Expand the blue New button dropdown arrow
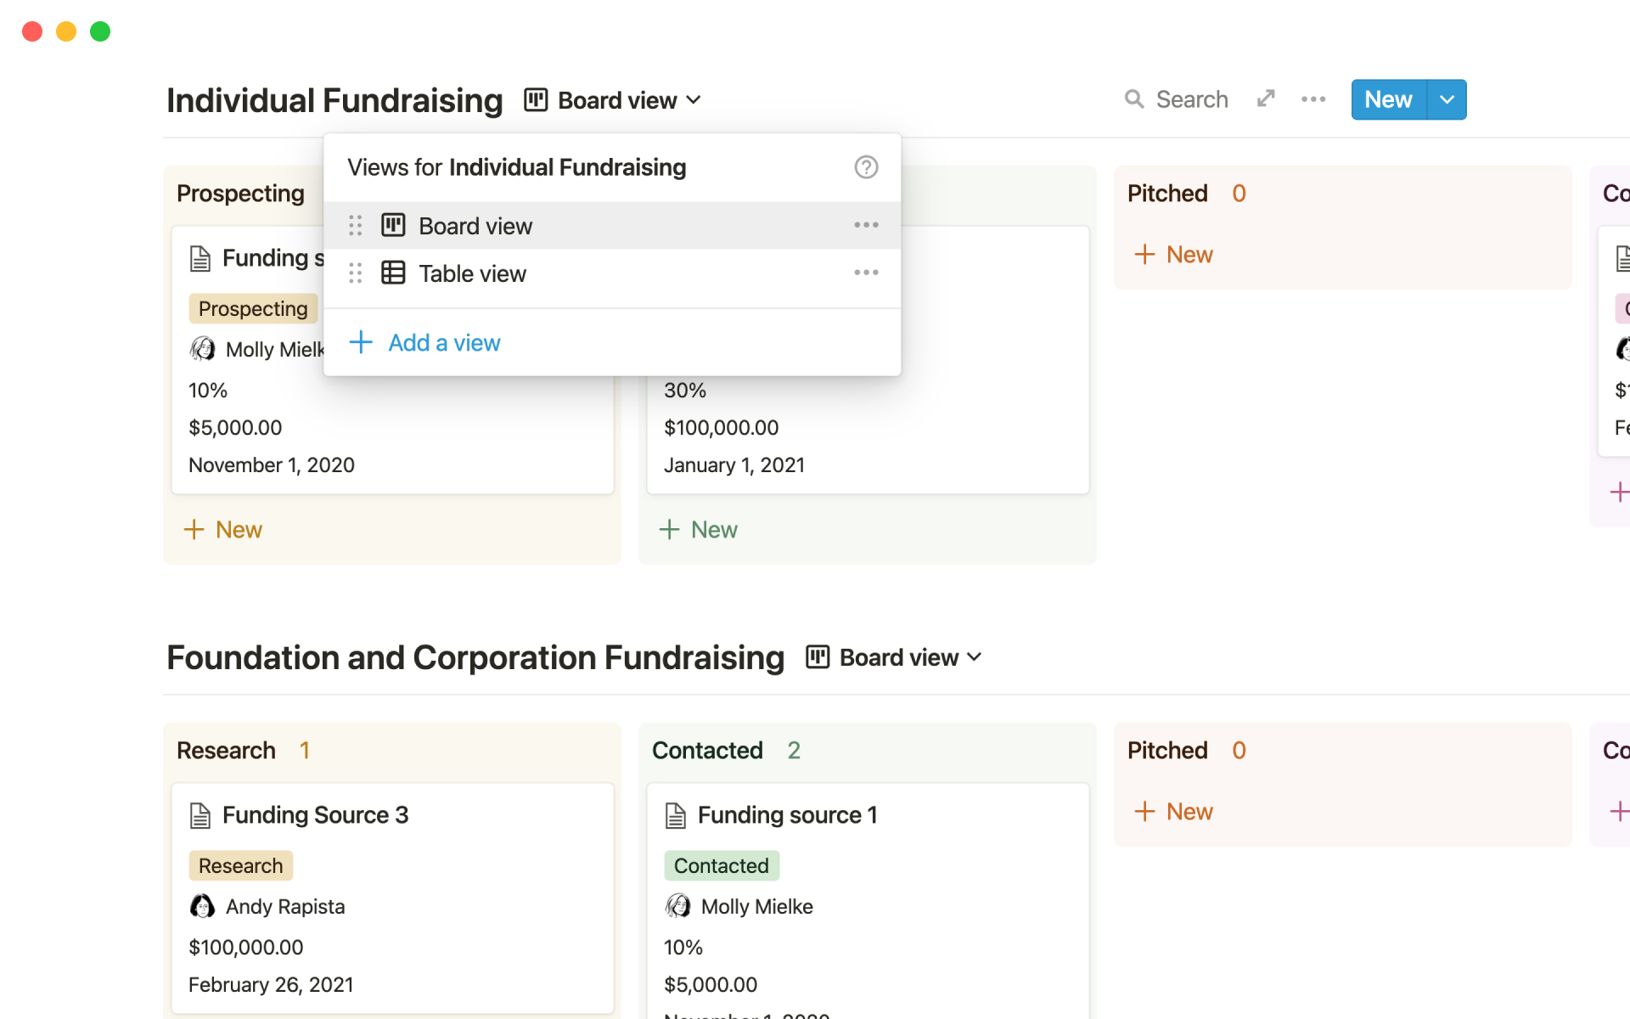This screenshot has width=1630, height=1019. pyautogui.click(x=1447, y=99)
